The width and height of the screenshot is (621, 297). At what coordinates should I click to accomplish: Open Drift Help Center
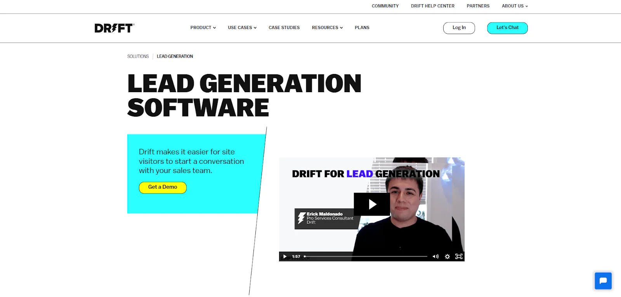pos(433,6)
